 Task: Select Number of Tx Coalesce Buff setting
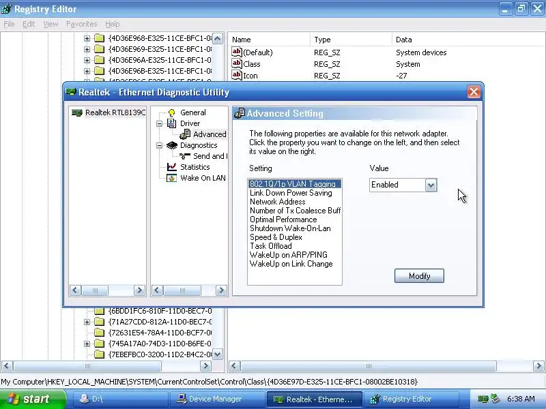point(296,211)
